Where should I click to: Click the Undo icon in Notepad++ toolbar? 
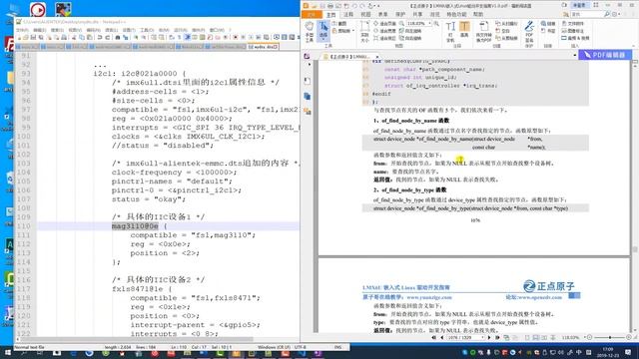point(100,38)
